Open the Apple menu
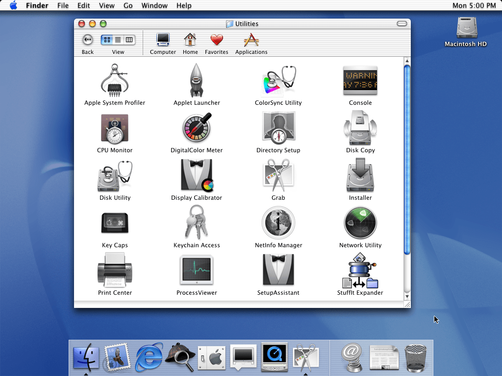Screen dimensions: 502x376 13,5
